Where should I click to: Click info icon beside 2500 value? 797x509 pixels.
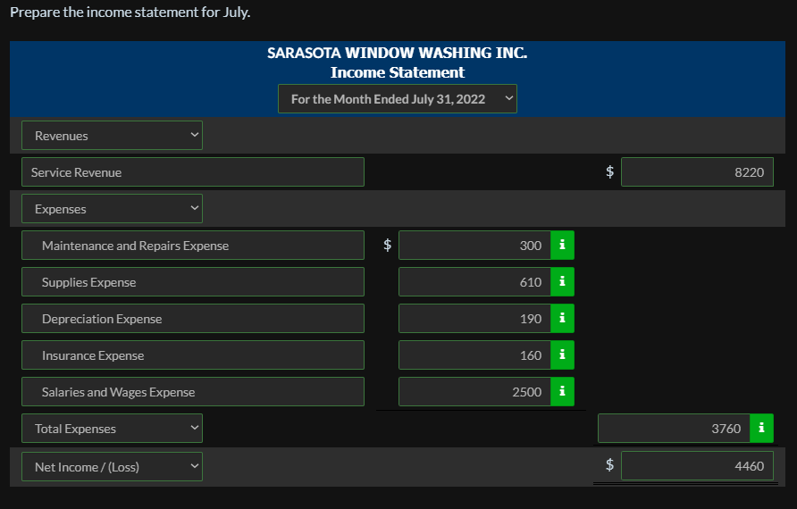point(562,392)
